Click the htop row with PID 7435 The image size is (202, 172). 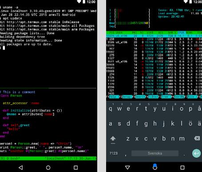click(x=154, y=94)
